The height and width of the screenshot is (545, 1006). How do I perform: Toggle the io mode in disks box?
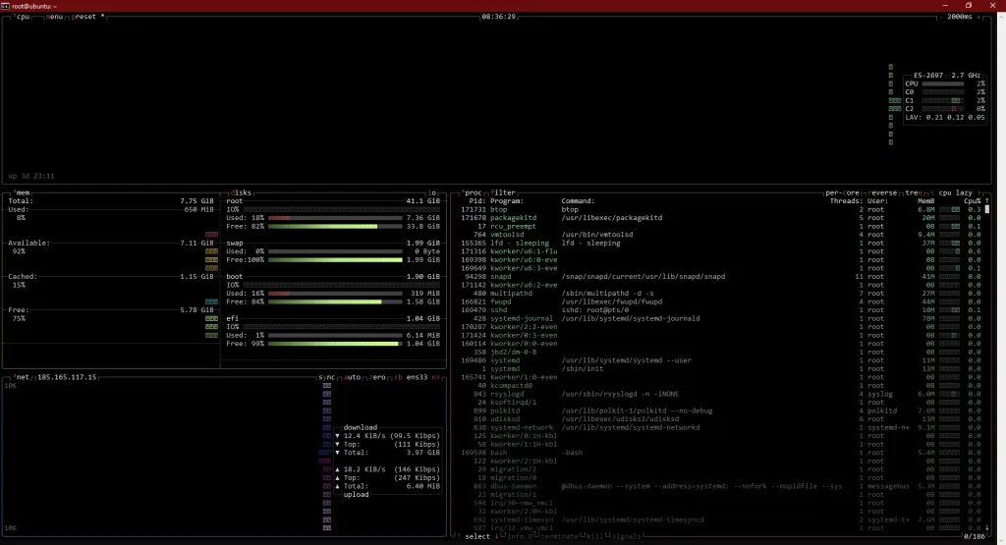432,192
